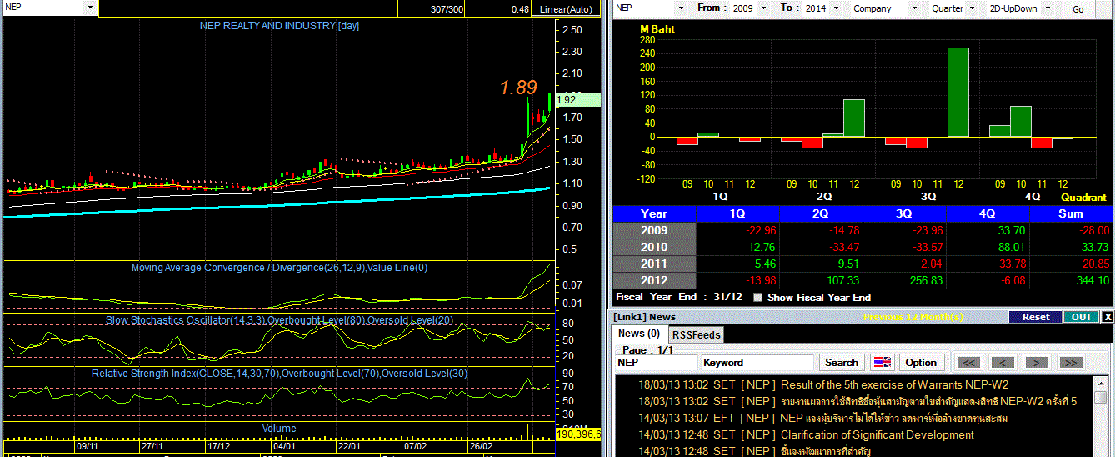Image resolution: width=1115 pixels, height=457 pixels.
Task: Click the Slow Stochastics Oscillator indicator title
Action: coord(279,319)
